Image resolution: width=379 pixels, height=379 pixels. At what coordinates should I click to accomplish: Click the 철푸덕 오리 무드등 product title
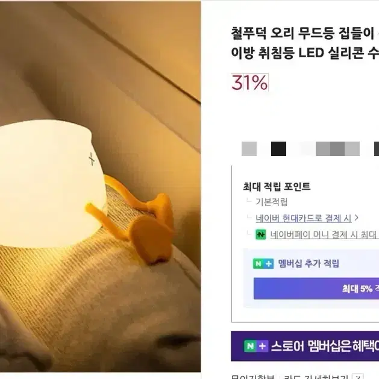[x=305, y=43]
